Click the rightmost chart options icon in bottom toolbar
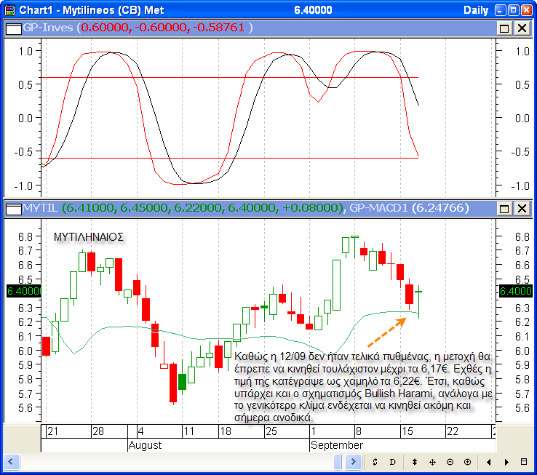 (x=524, y=462)
